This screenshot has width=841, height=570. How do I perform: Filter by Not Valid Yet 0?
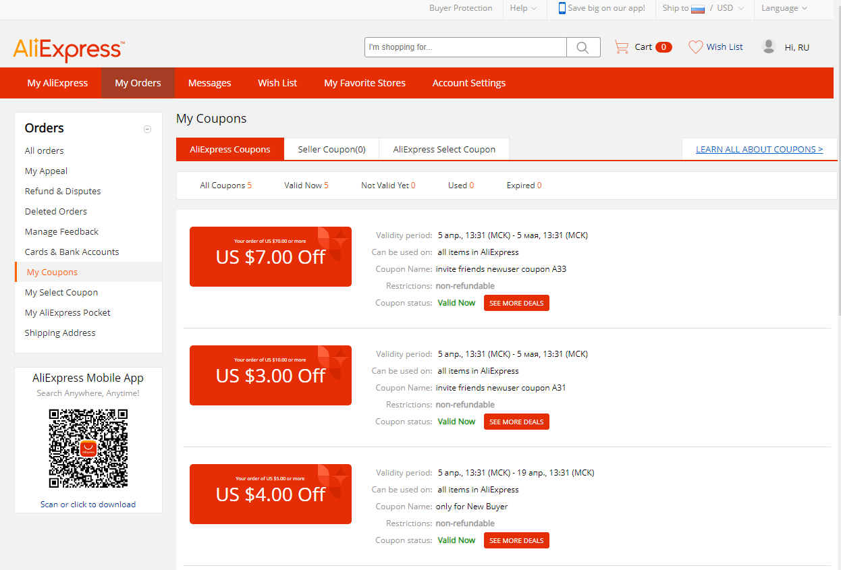tap(388, 186)
